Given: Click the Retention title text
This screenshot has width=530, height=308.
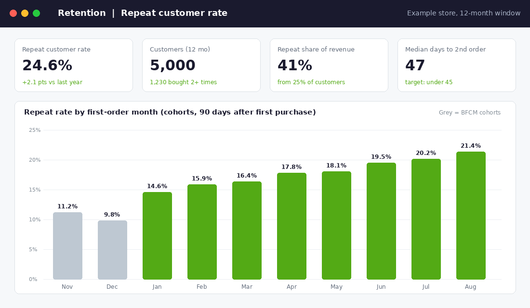Looking at the screenshot, I should point(82,13).
